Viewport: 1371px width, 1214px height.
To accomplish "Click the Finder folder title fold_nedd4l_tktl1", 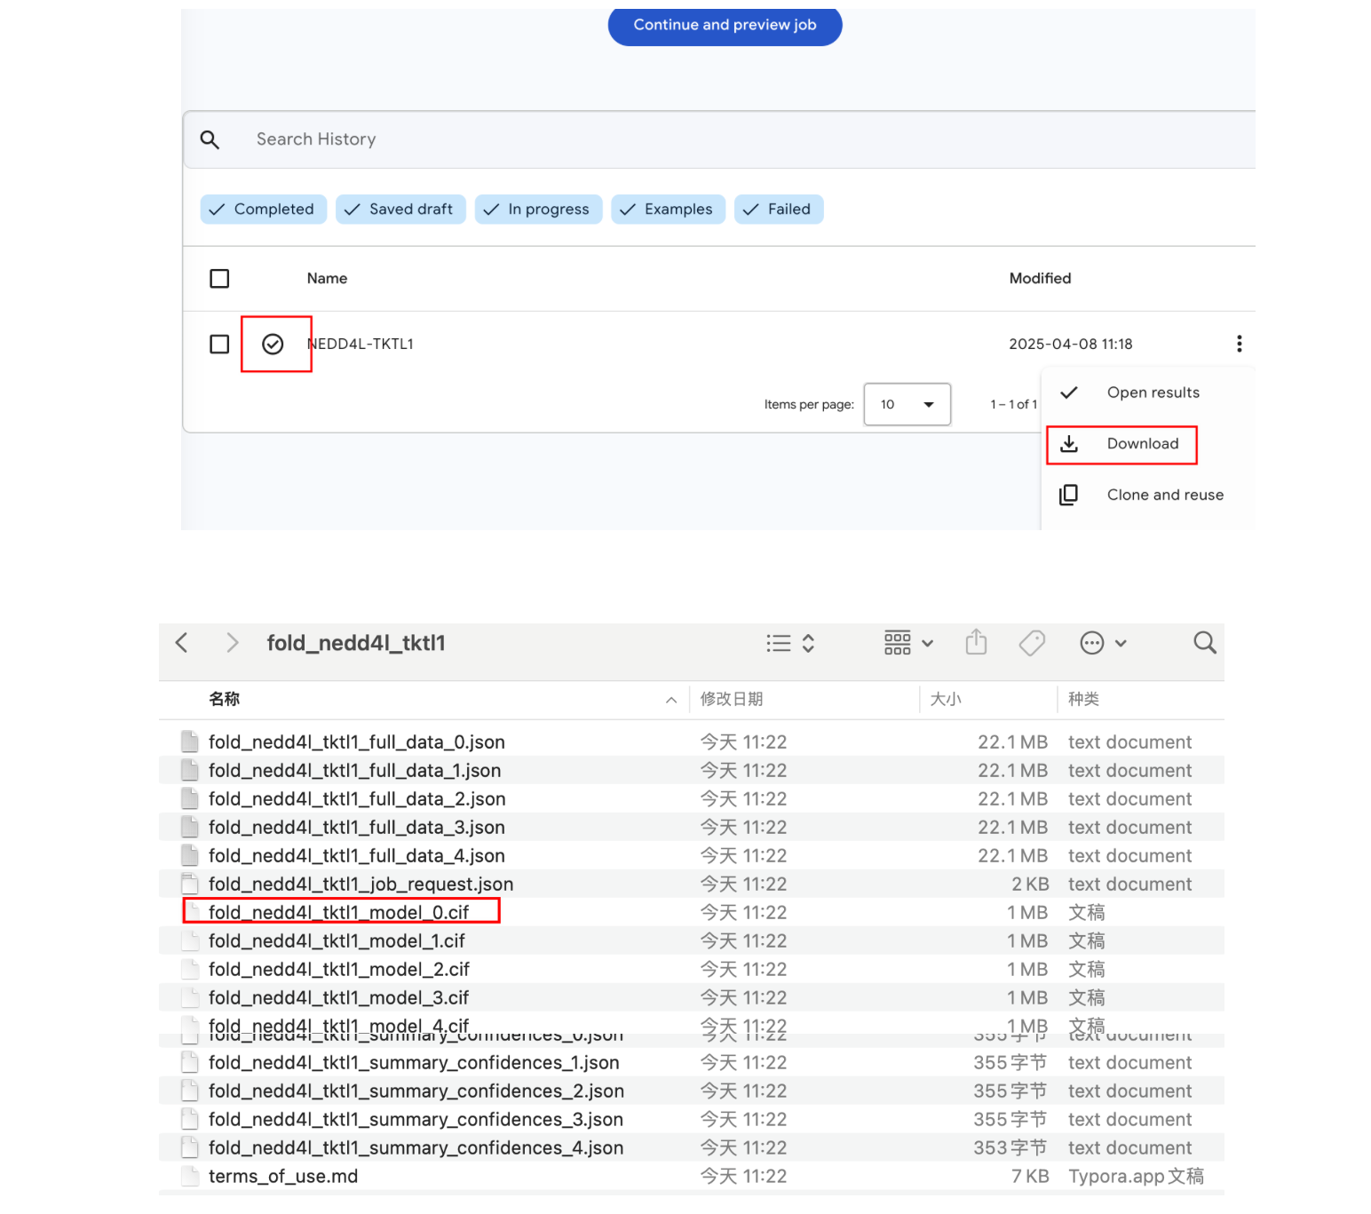I will point(356,643).
